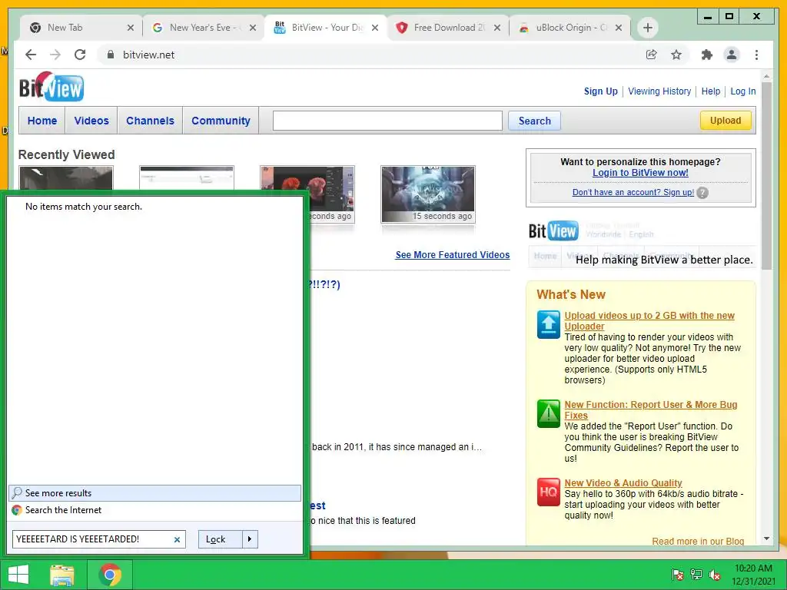Open the Home menu on BitView

[42, 121]
